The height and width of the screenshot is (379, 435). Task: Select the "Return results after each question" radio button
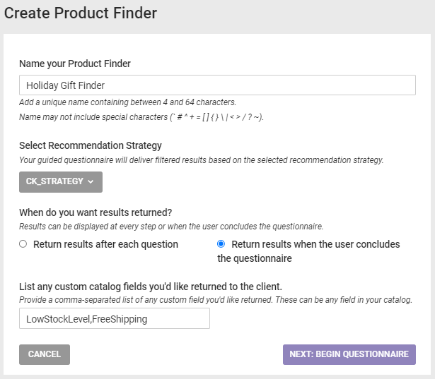point(23,244)
